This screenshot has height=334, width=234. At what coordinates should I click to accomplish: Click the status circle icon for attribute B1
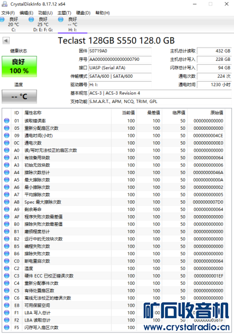pos(7,231)
